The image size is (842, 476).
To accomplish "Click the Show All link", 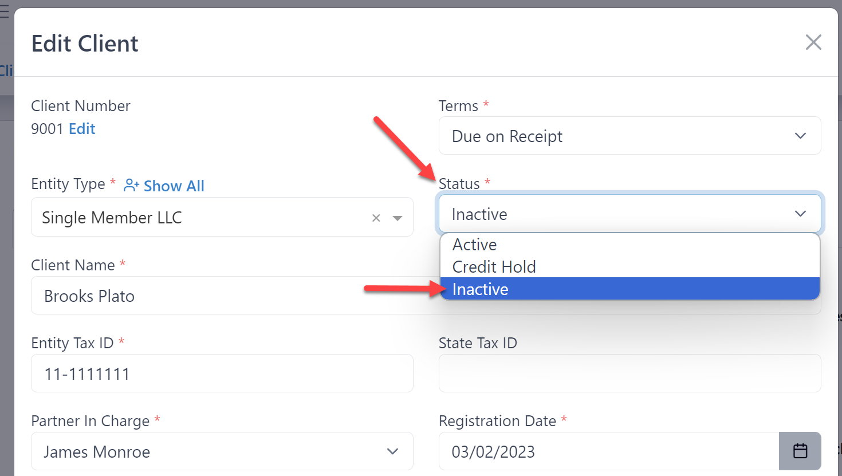I will point(174,186).
